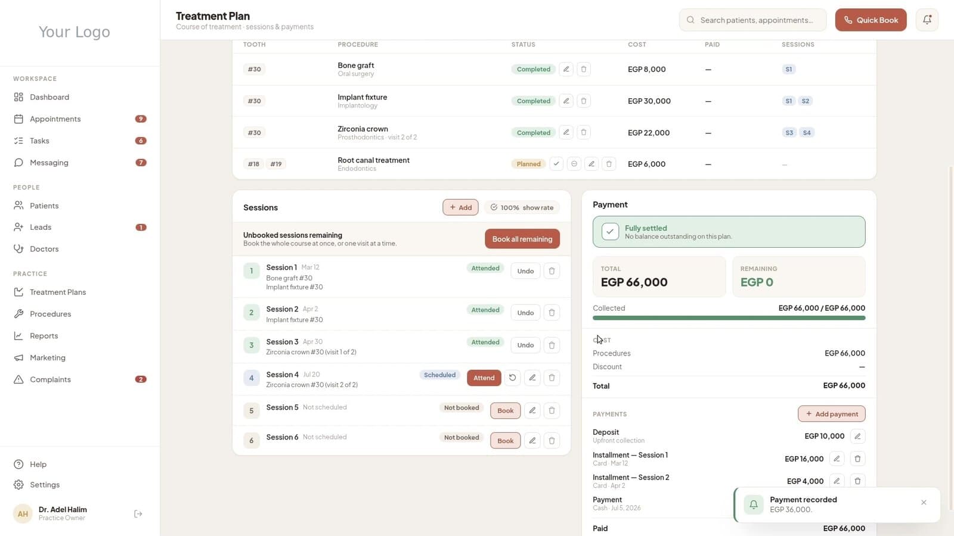The height and width of the screenshot is (536, 954).
Task: Edit Session 4 pencil icon
Action: (x=532, y=378)
